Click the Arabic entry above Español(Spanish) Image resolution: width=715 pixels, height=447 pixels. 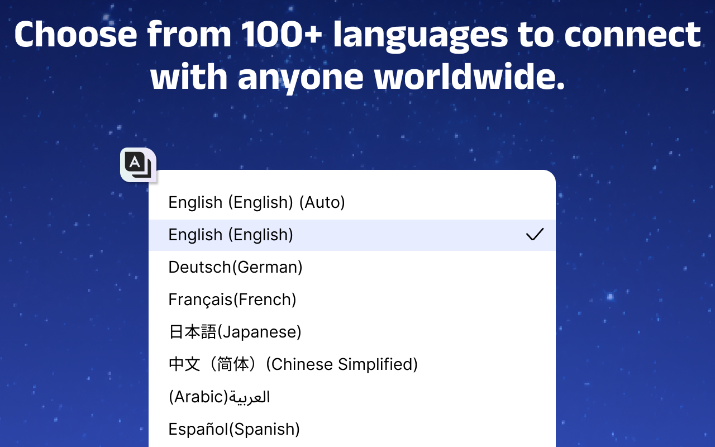pyautogui.click(x=218, y=396)
